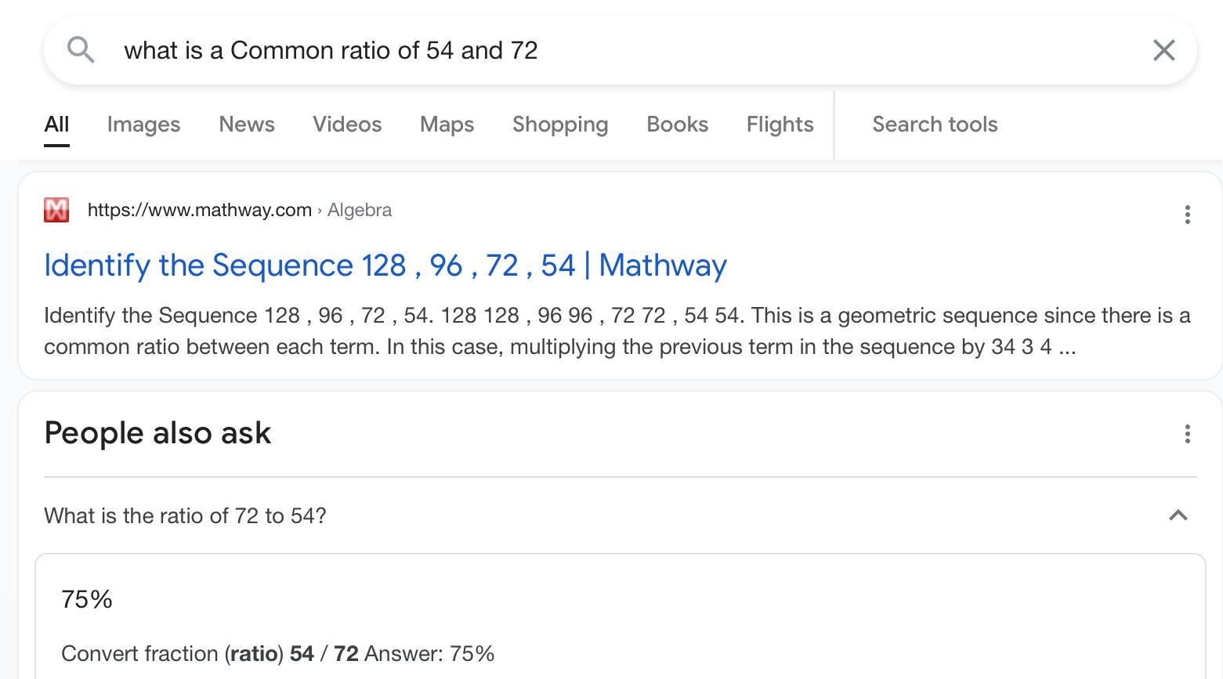Select the Maps tab
Viewport: 1223px width, 679px height.
point(447,125)
